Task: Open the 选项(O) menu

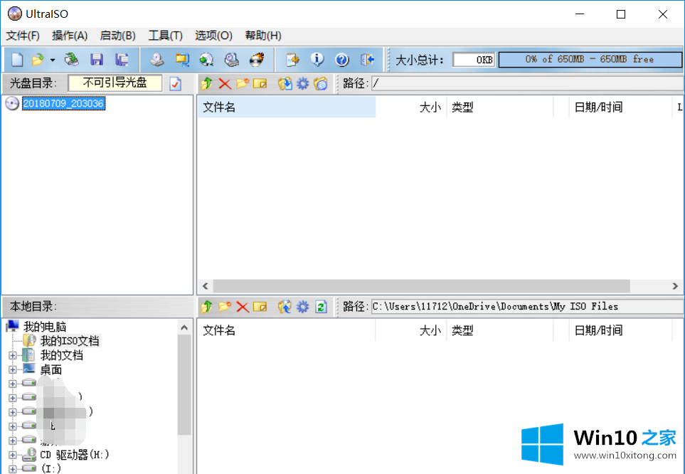Action: coord(213,36)
